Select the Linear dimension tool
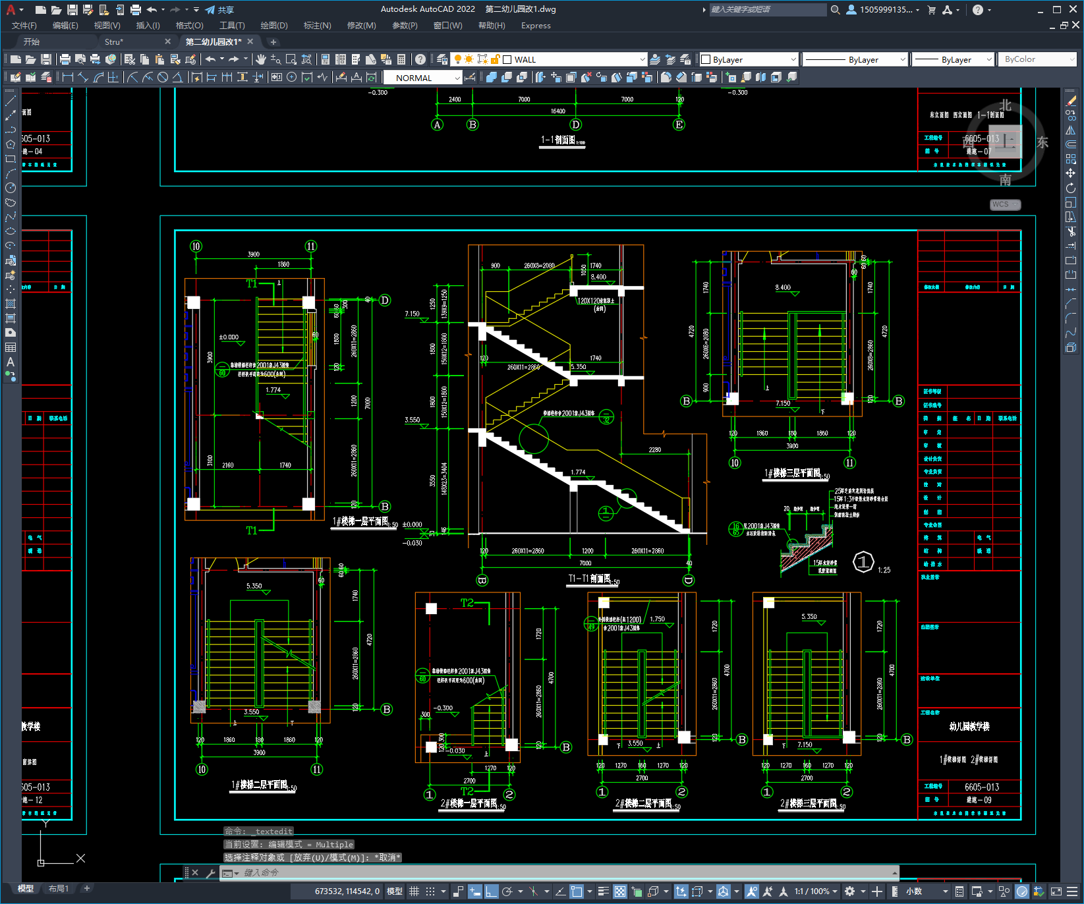This screenshot has height=904, width=1084. [67, 77]
